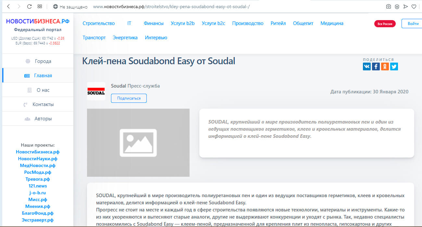Image resolution: width=422 pixels, height=227 pixels.
Task: Open the Производство category
Action: (x=248, y=23)
